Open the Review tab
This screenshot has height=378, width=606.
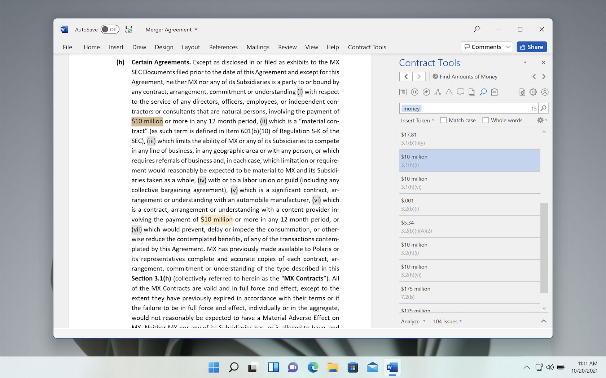pyautogui.click(x=287, y=47)
